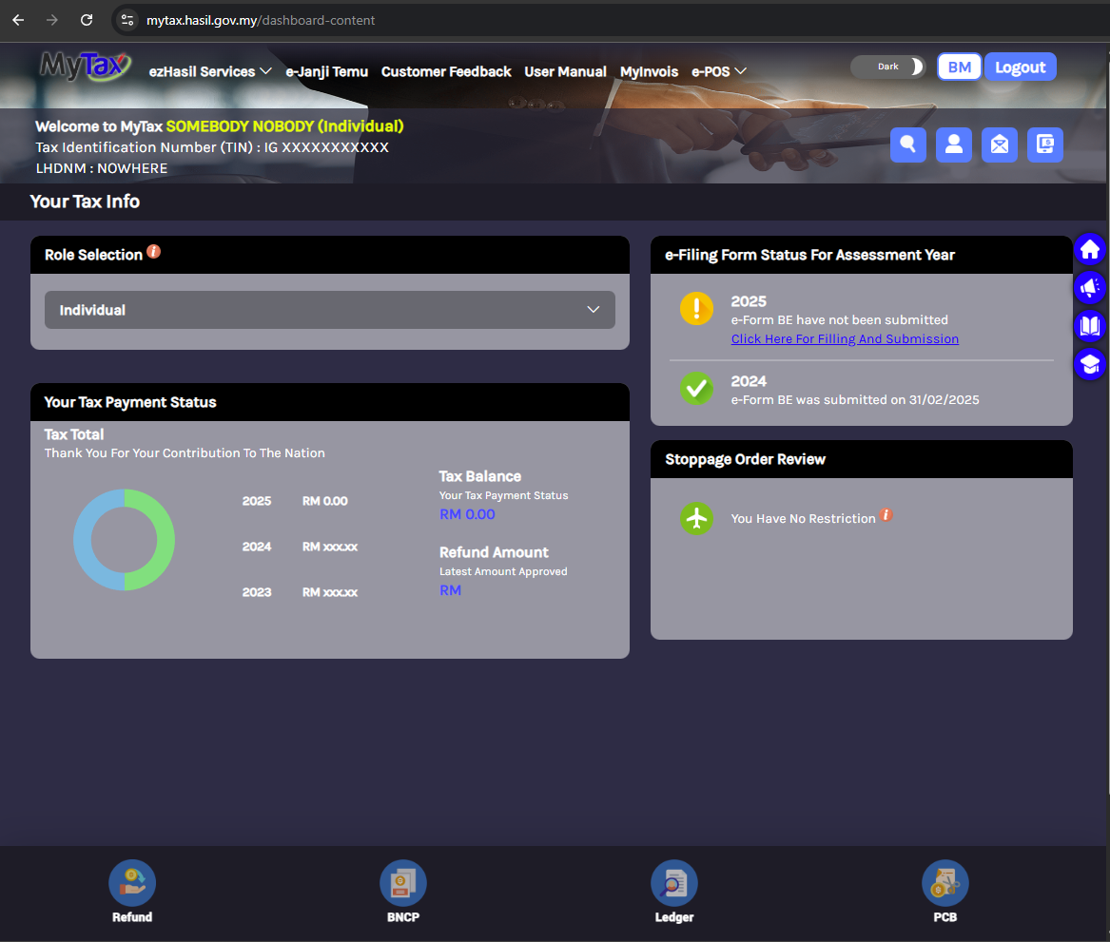Click the browser back arrow

(x=18, y=20)
